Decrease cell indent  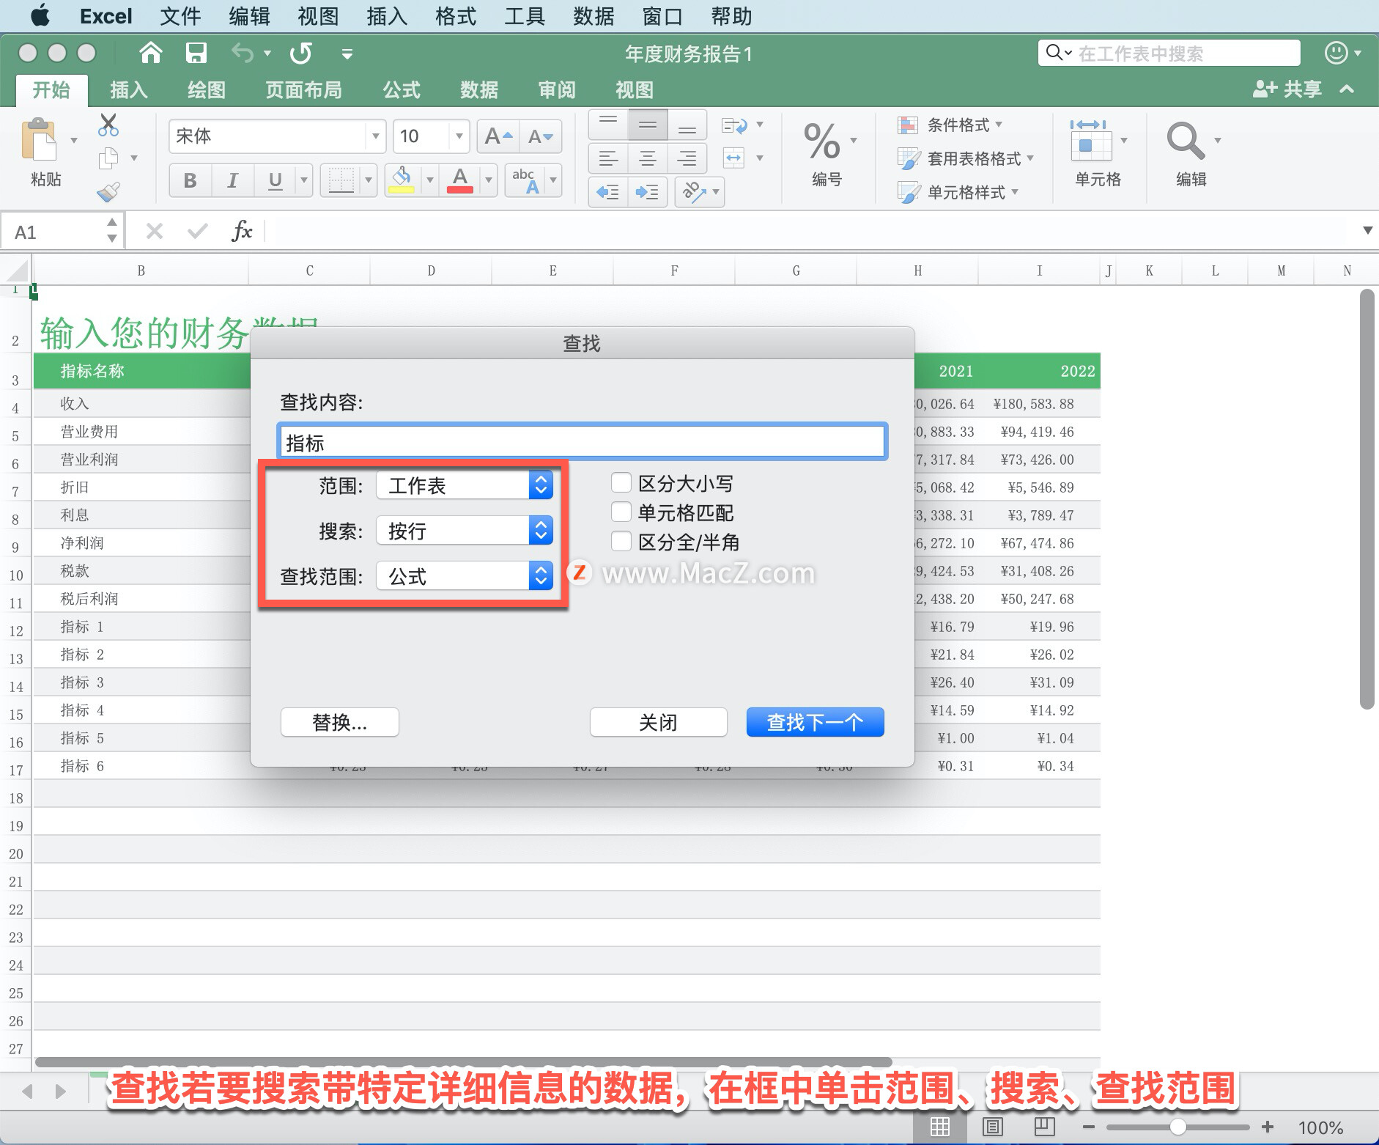coord(608,192)
